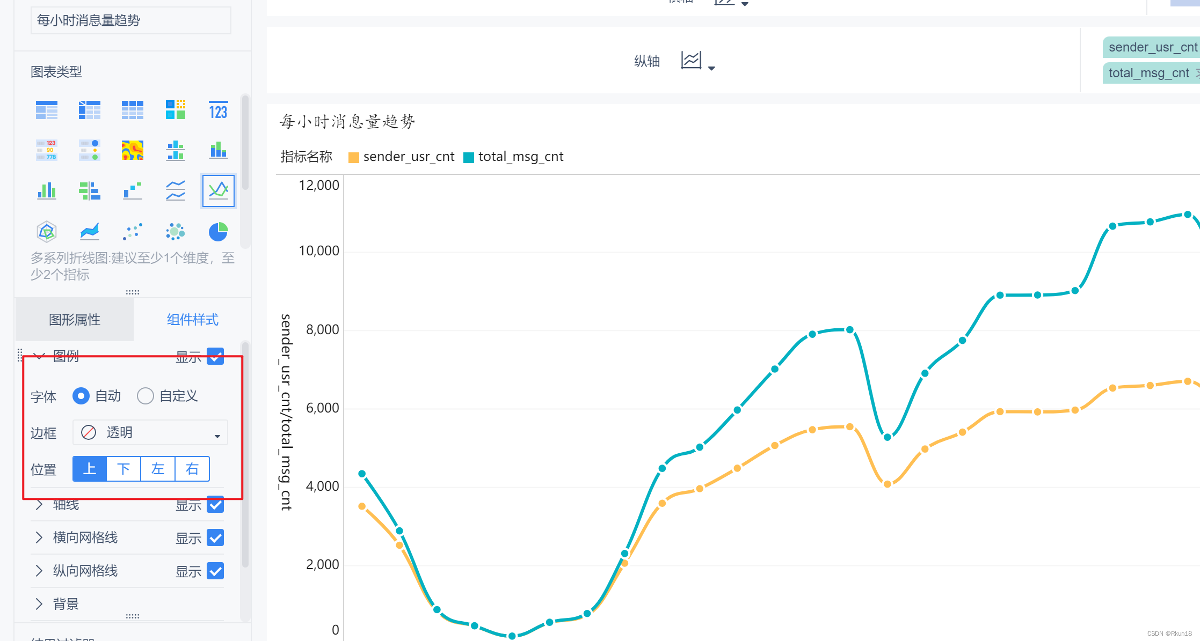Screen dimensions: 1200x641
Task: Select the colored numbers list chart type
Action: coord(47,150)
